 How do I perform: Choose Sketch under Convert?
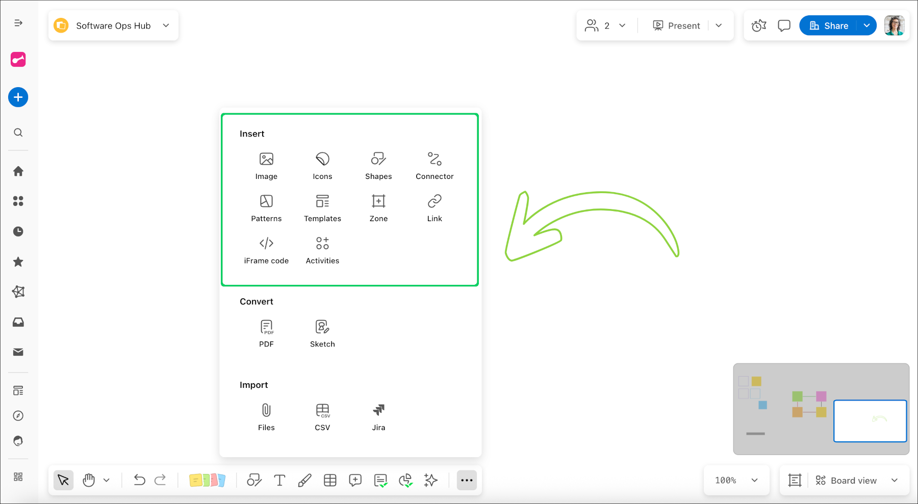(x=322, y=333)
